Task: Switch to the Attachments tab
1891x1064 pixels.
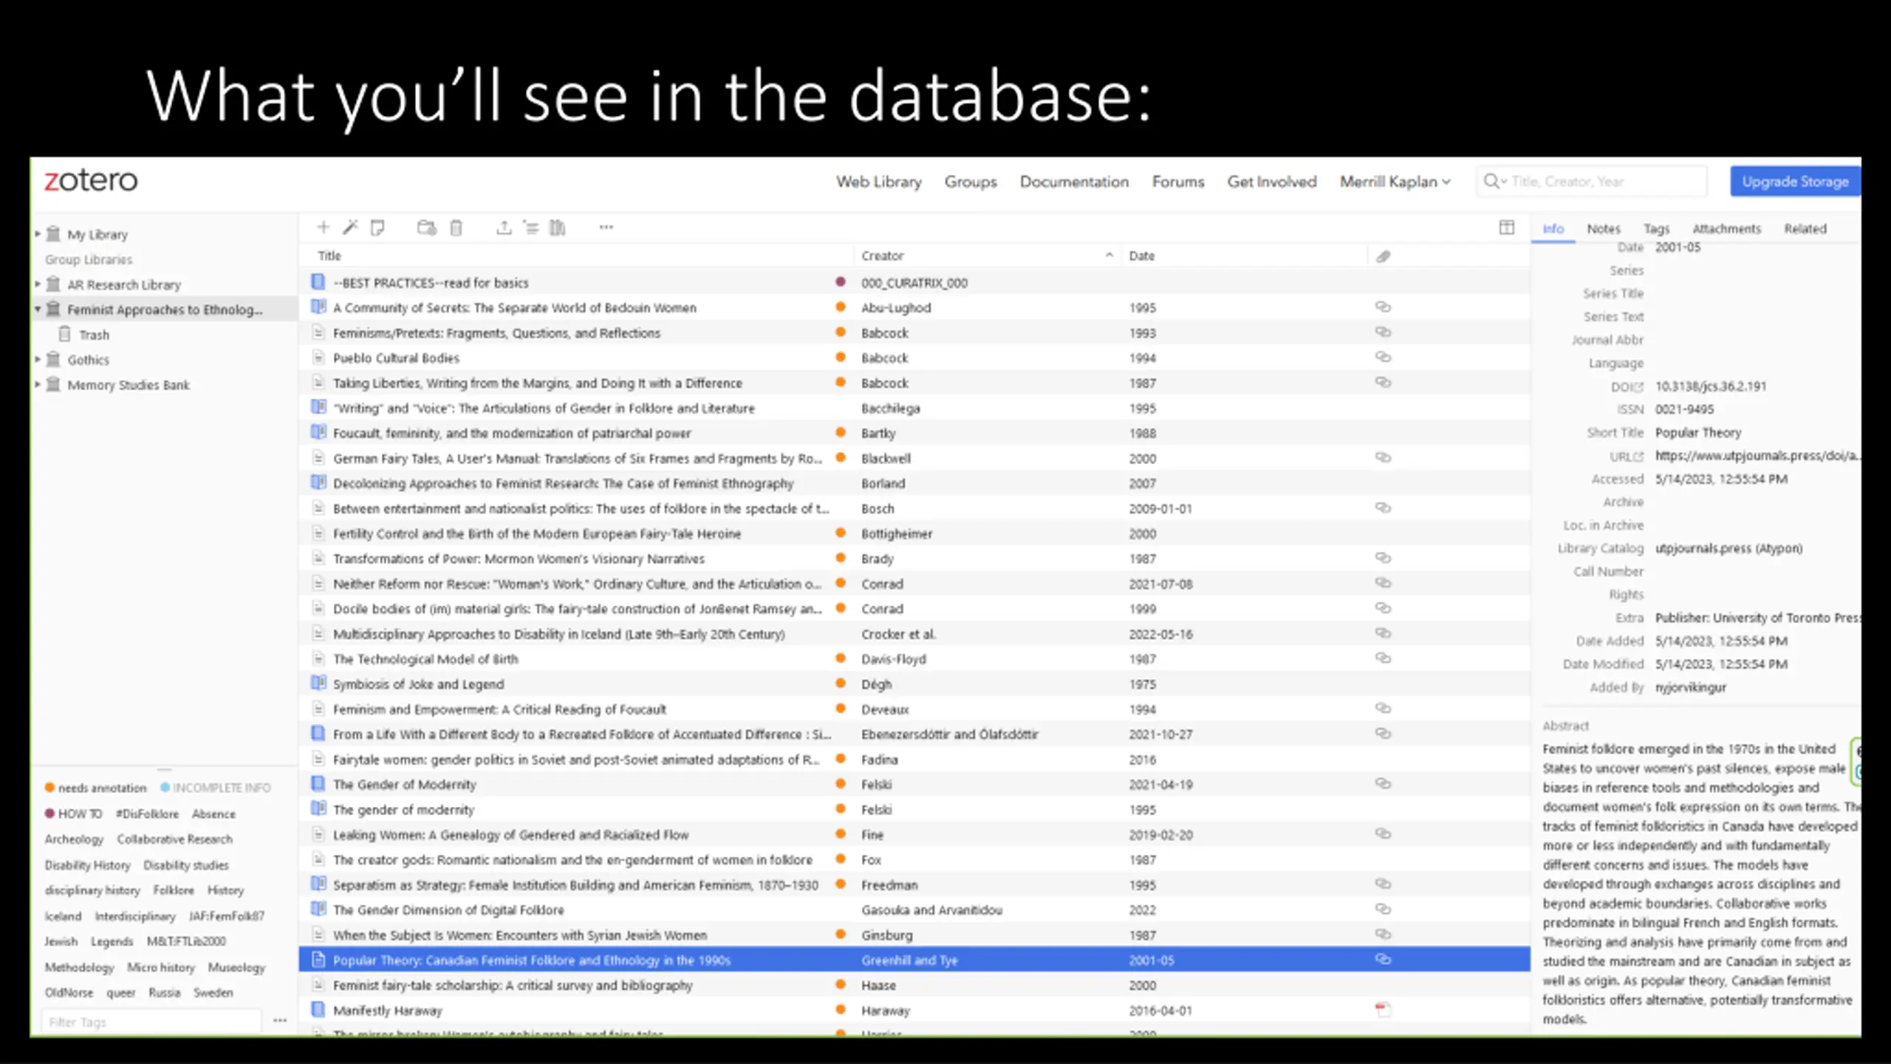Action: [x=1726, y=229]
